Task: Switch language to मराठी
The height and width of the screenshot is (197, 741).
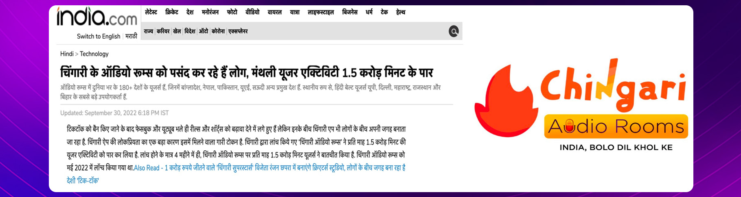Action: click(x=131, y=36)
